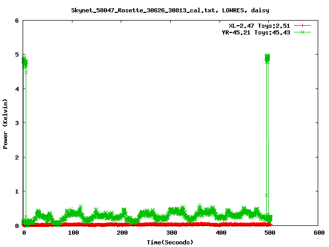Click the y-axis tick label 6
The width and height of the screenshot is (329, 247).
[x=17, y=21]
